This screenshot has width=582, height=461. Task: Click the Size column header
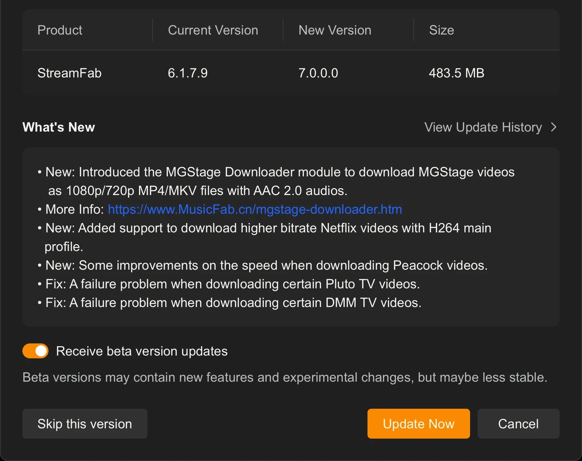coord(441,30)
